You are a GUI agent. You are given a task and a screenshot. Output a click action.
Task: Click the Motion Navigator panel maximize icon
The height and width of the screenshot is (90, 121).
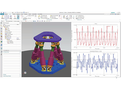tap(20, 23)
